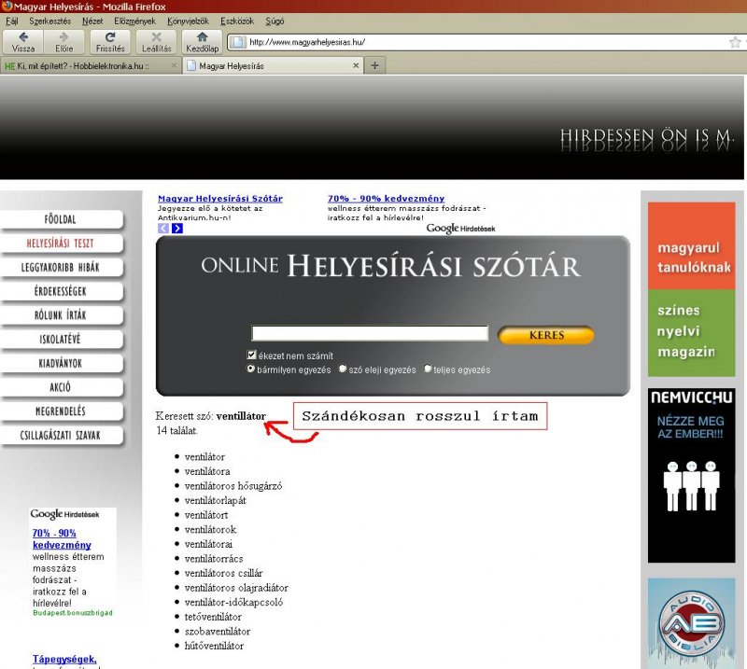Image resolution: width=747 pixels, height=669 pixels.
Task: Select the 'teljes egyezés' radio option
Action: 428,369
